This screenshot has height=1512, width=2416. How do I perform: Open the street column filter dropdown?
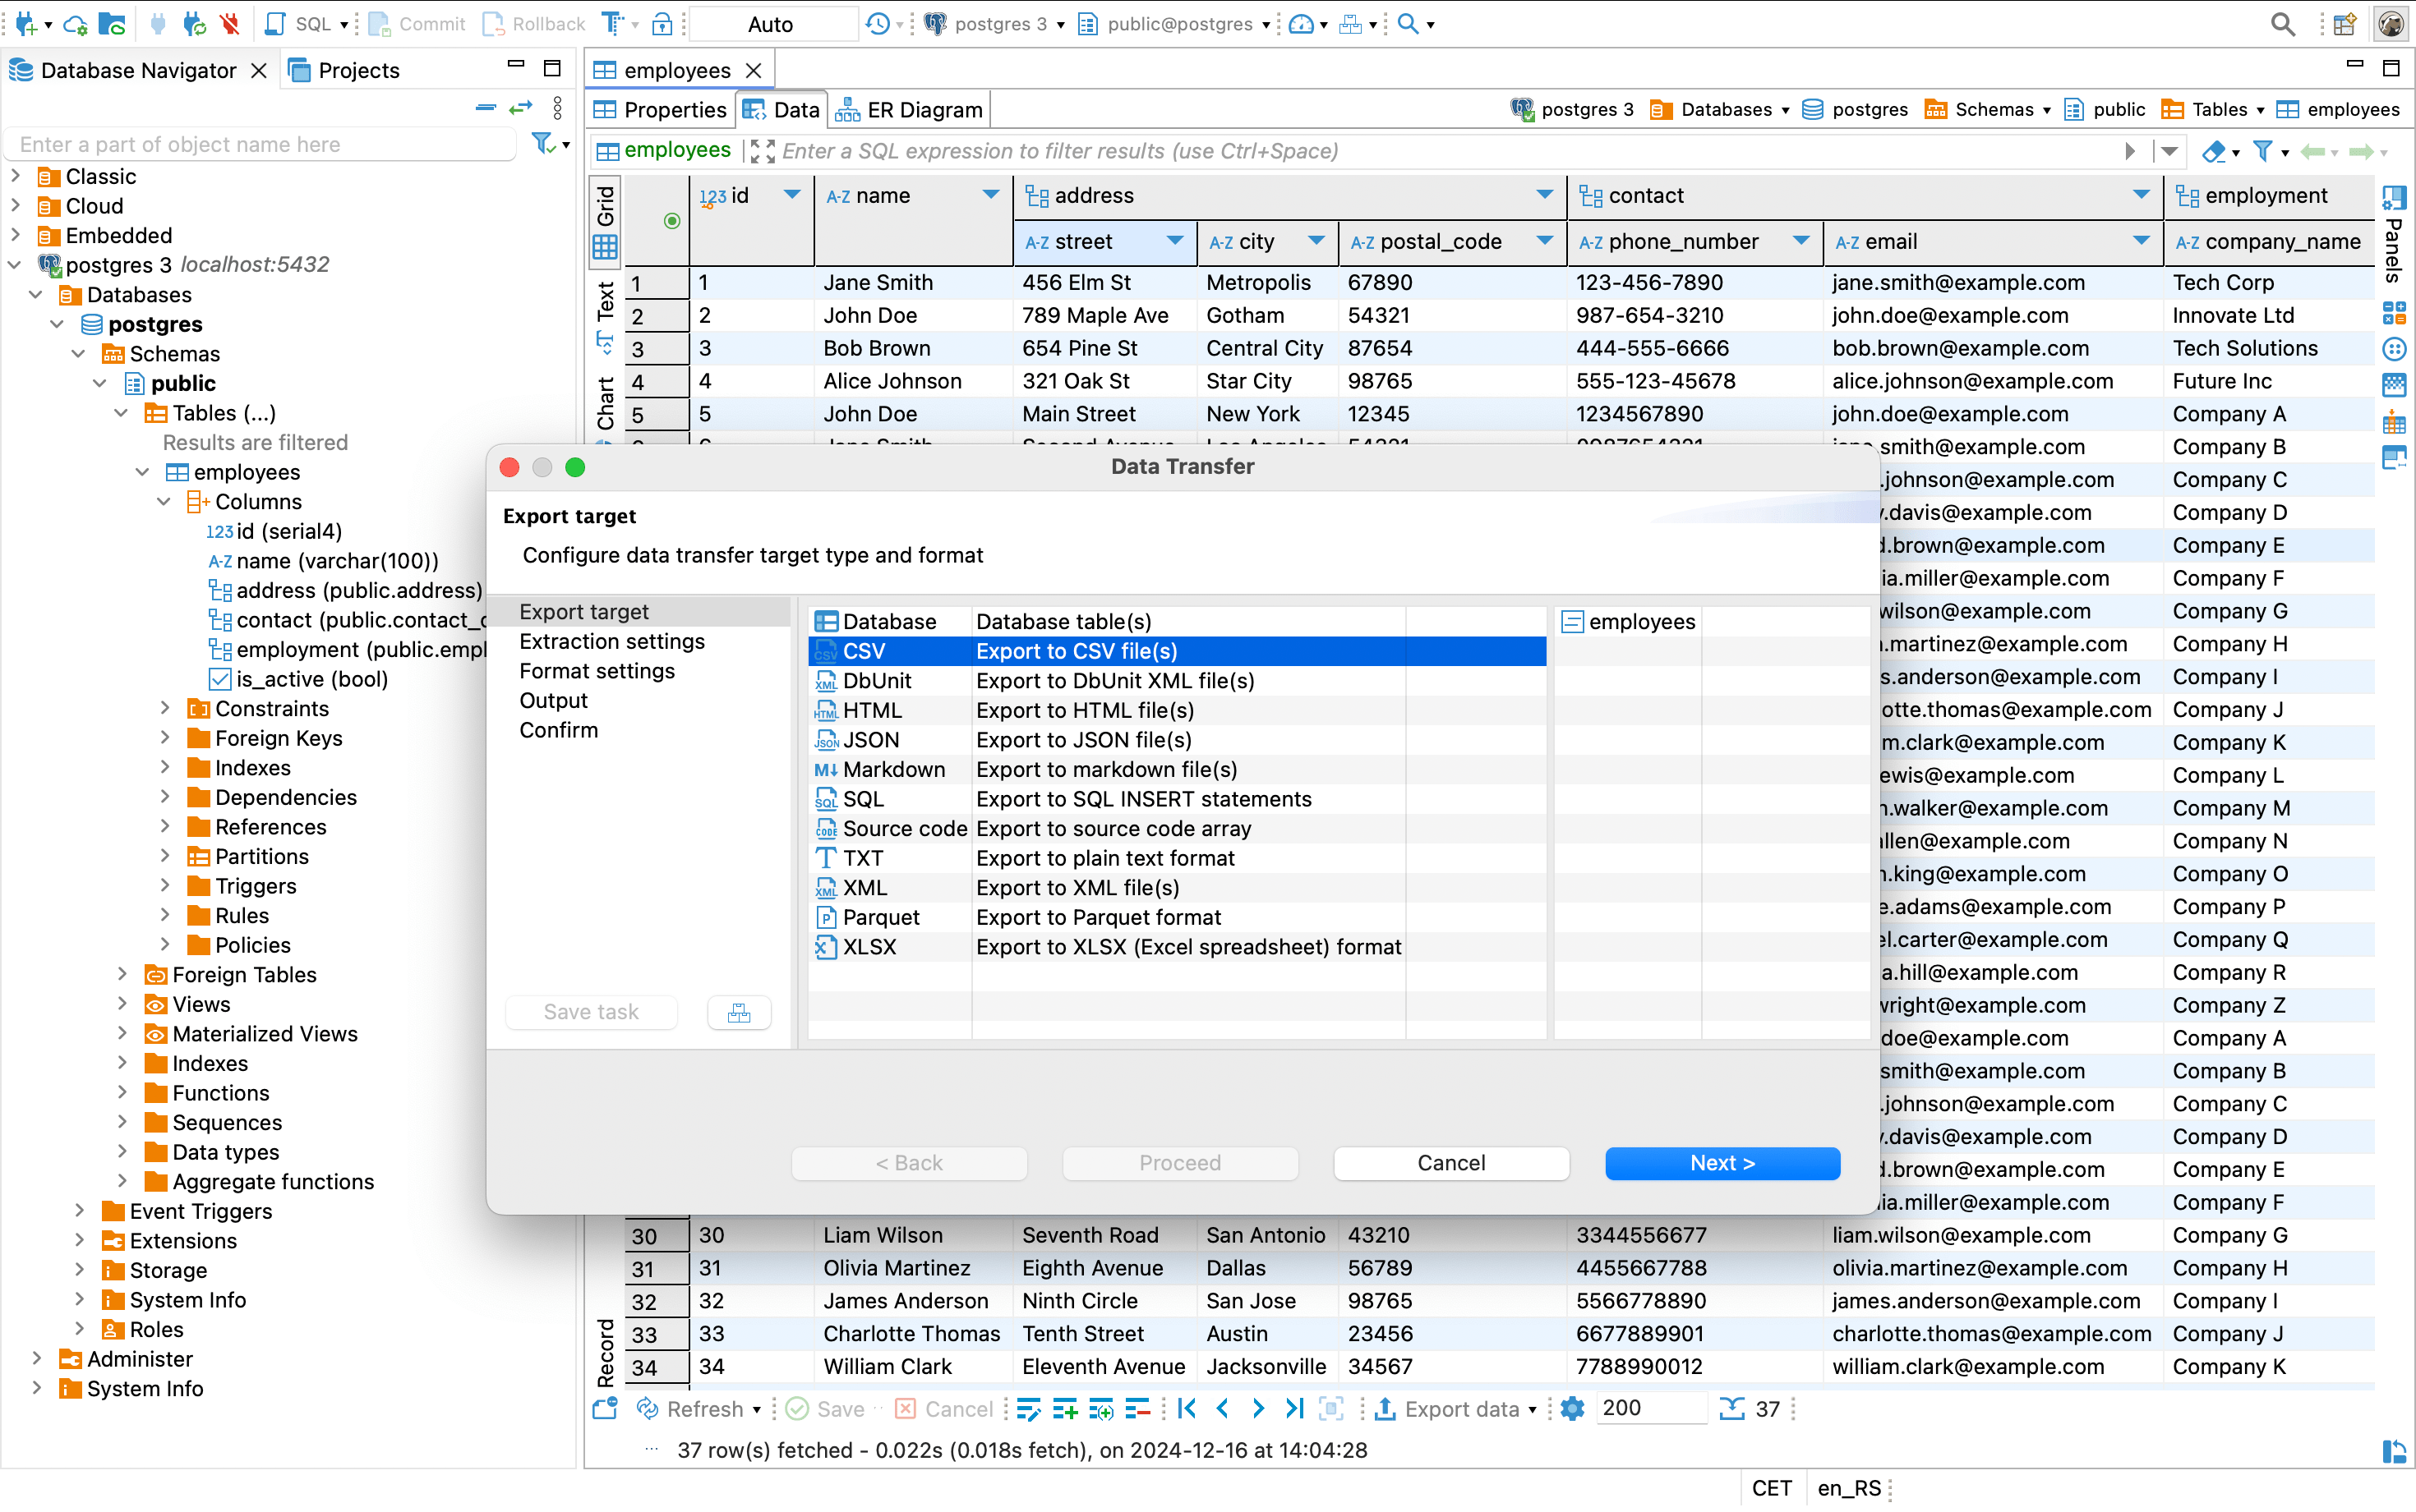pos(1174,241)
